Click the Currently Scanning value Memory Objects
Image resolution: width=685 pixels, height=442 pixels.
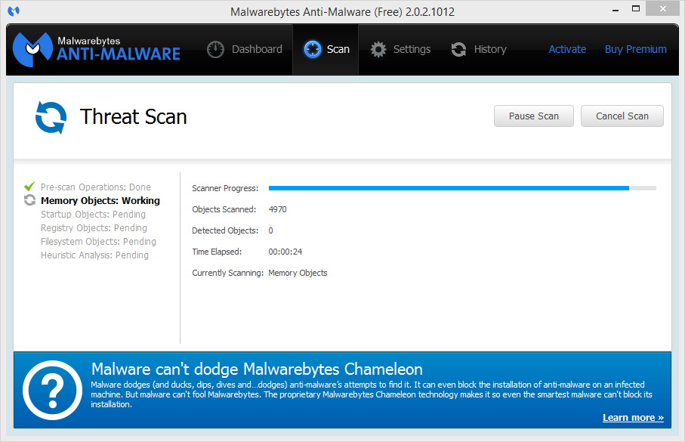click(x=298, y=273)
